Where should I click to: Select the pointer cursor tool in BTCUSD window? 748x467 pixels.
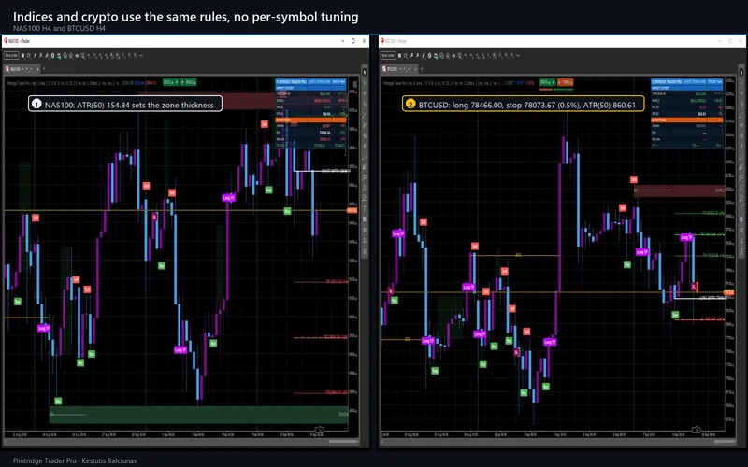pos(741,73)
